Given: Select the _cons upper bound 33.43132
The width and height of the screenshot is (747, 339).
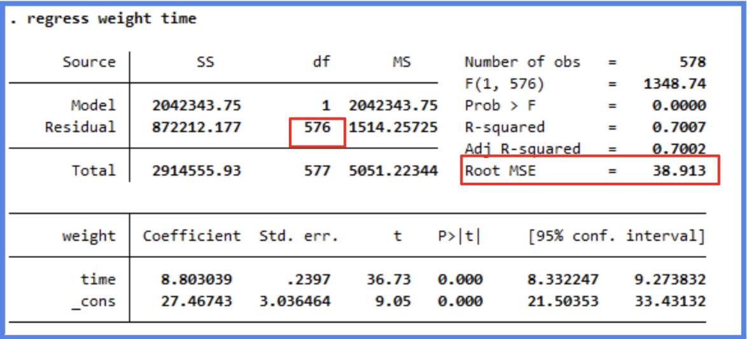Looking at the screenshot, I should (x=670, y=301).
